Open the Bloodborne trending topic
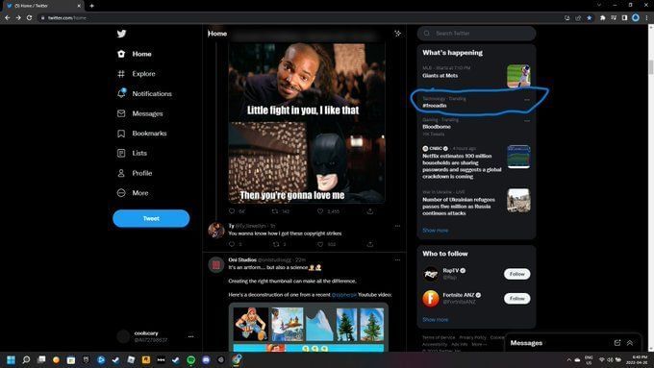654x368 pixels. (x=437, y=127)
